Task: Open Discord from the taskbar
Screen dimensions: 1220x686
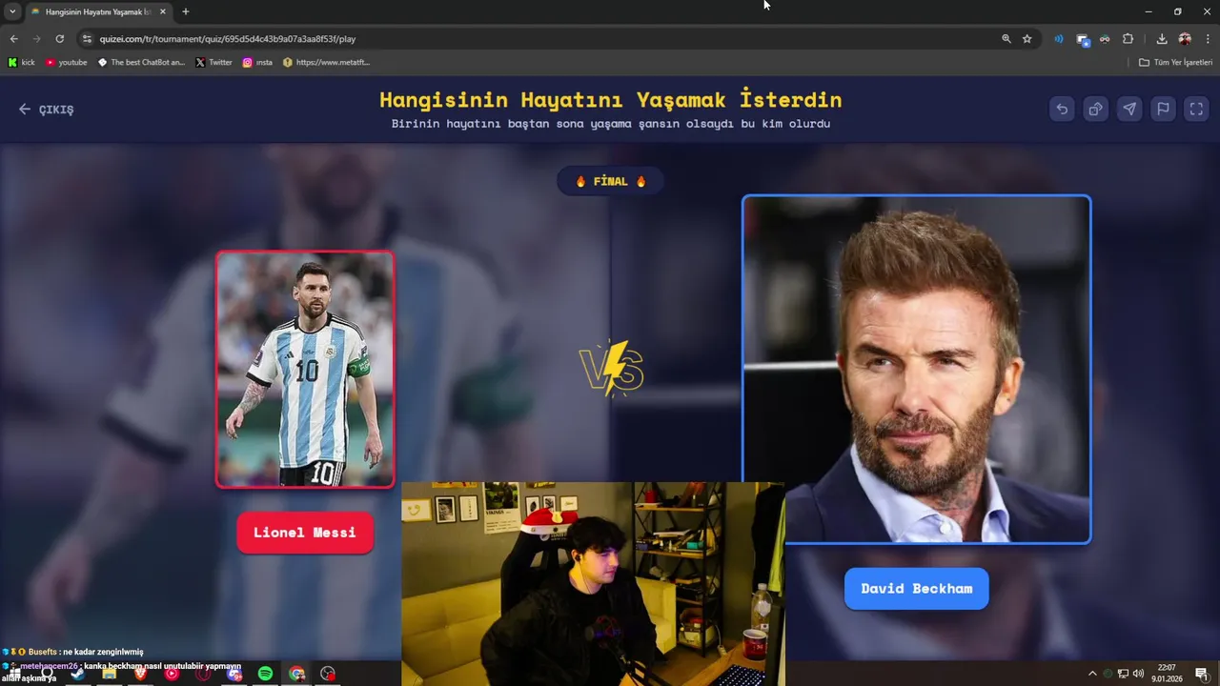Action: point(234,674)
